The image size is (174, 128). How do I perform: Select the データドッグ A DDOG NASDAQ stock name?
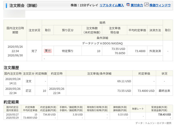click(100, 43)
